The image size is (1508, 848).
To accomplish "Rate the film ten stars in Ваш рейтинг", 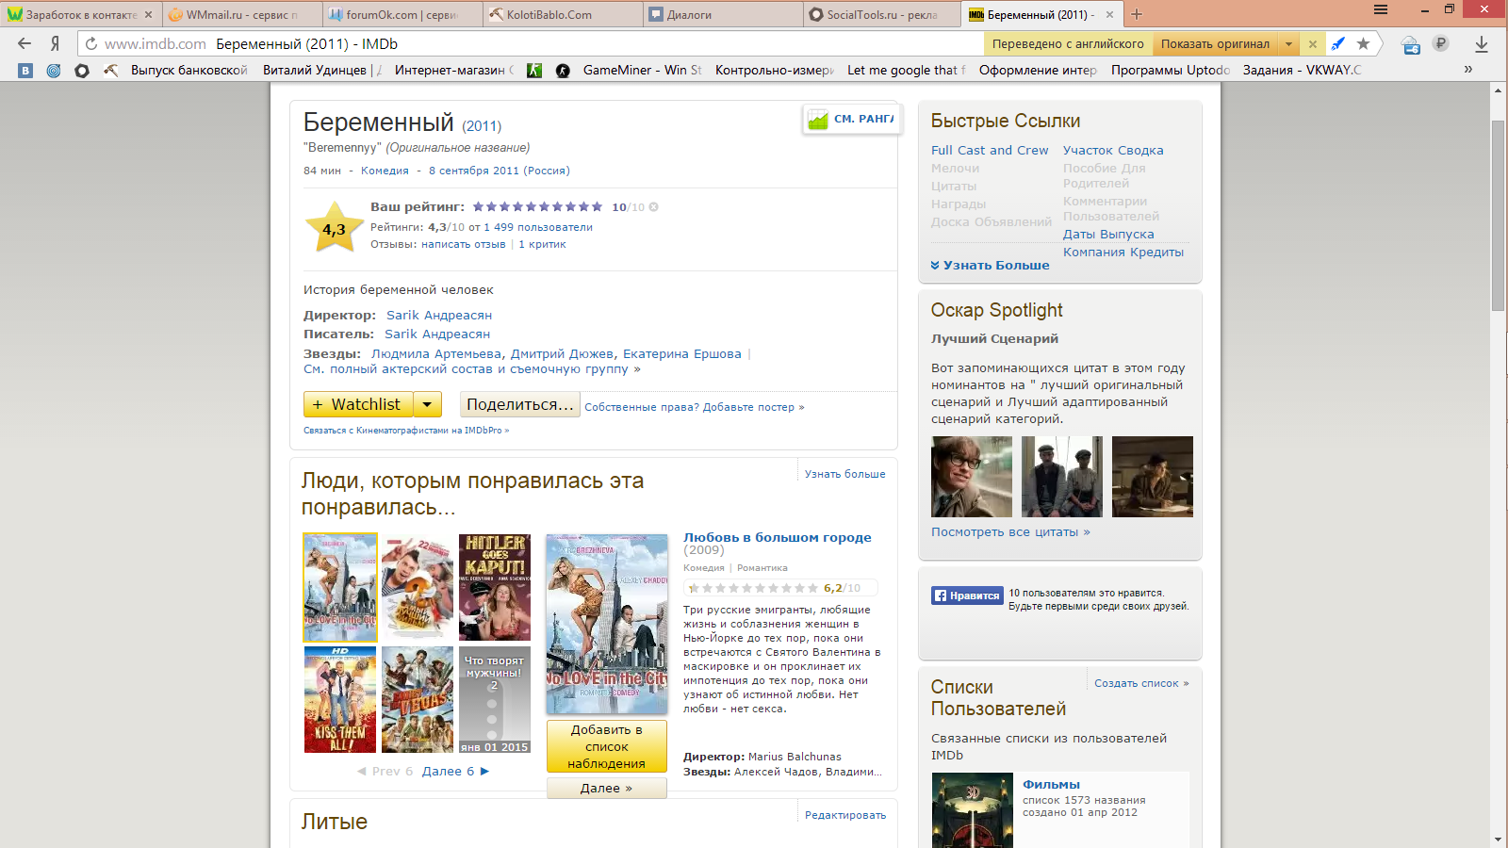I will click(597, 206).
